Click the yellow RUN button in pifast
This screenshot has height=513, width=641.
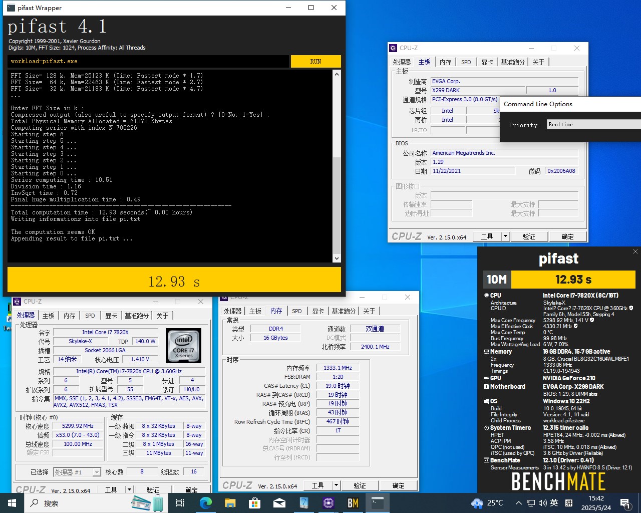coord(315,61)
